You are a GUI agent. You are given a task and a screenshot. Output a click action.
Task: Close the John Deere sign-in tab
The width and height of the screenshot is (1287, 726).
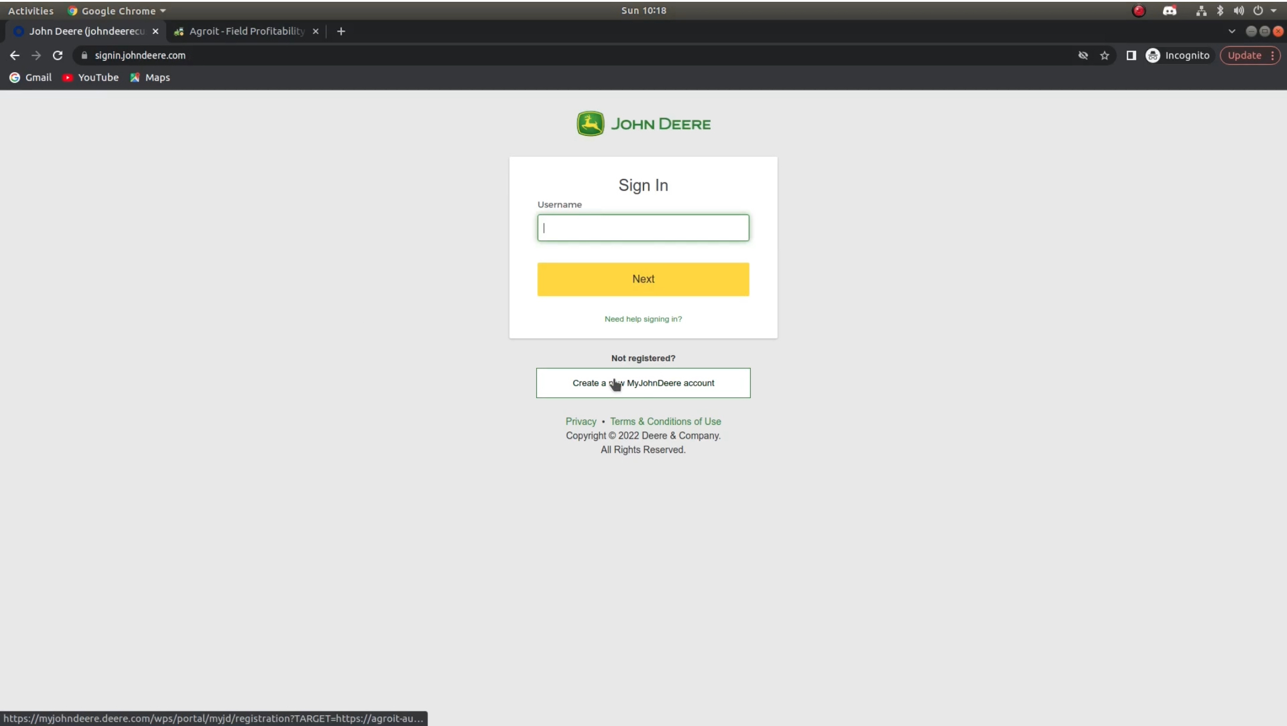click(x=156, y=31)
